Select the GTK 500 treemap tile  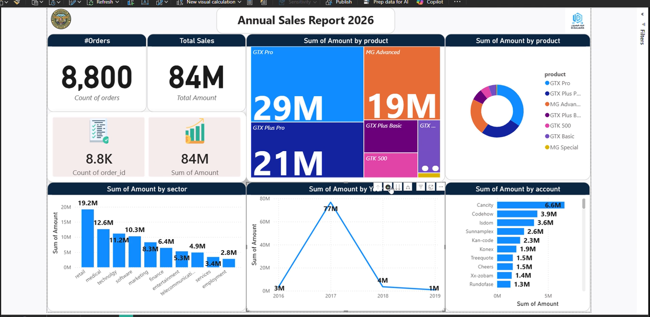[391, 165]
